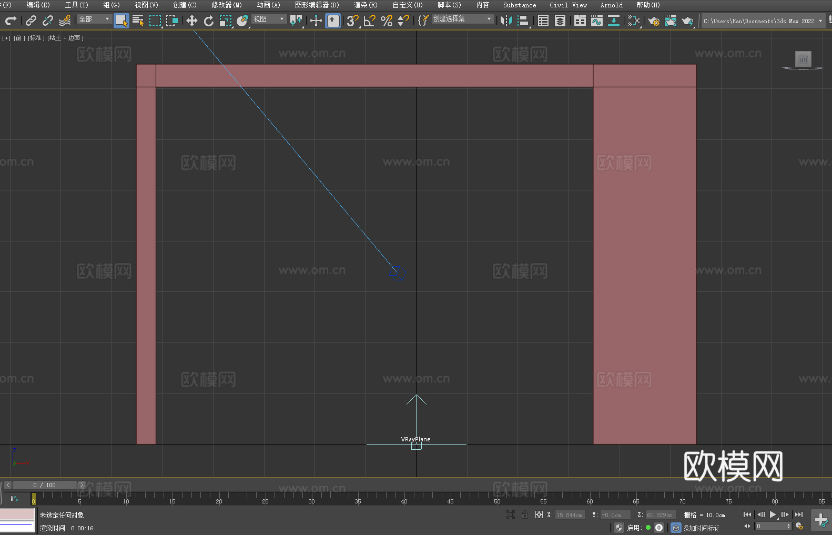Screen dimensions: 832x535
Task: Open the Civil View menu
Action: click(569, 5)
